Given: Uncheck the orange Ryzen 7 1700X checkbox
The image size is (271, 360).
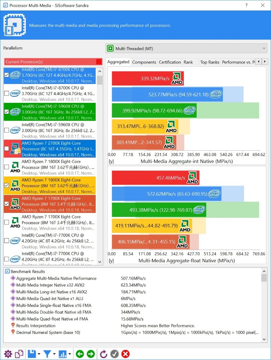Looking at the screenshot, I should tap(7, 204).
